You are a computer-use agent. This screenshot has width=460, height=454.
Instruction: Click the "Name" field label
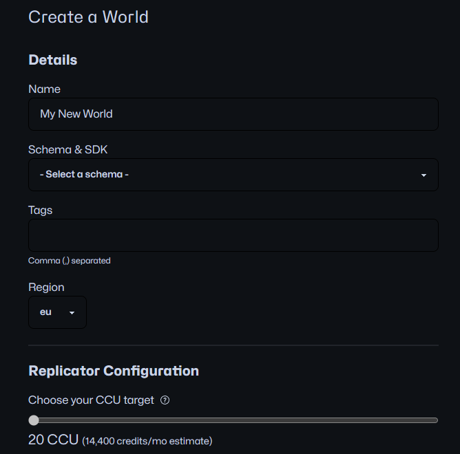(44, 89)
